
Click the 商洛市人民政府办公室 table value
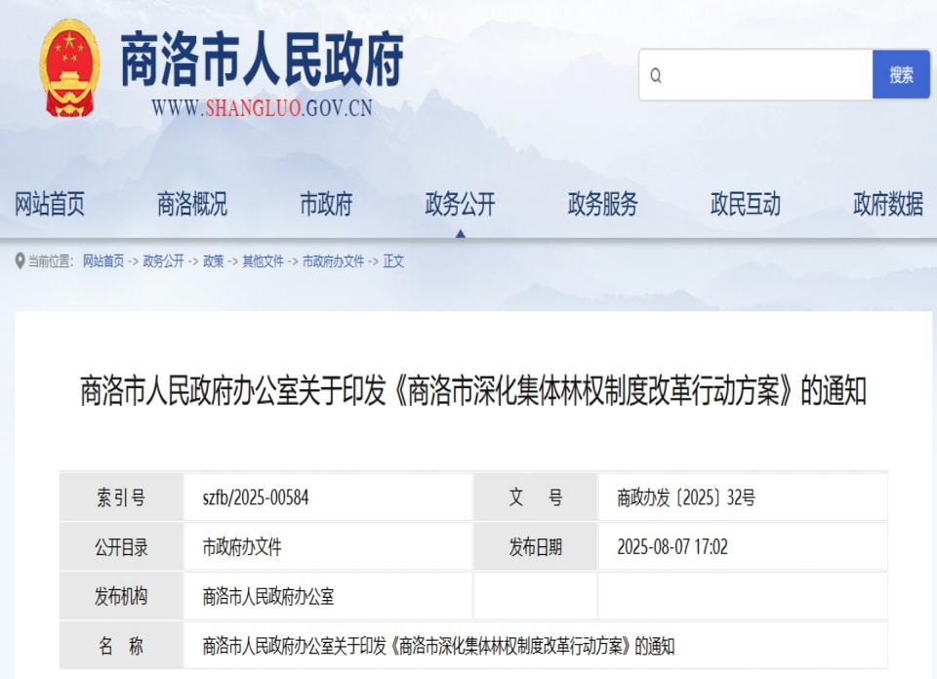pos(268,597)
